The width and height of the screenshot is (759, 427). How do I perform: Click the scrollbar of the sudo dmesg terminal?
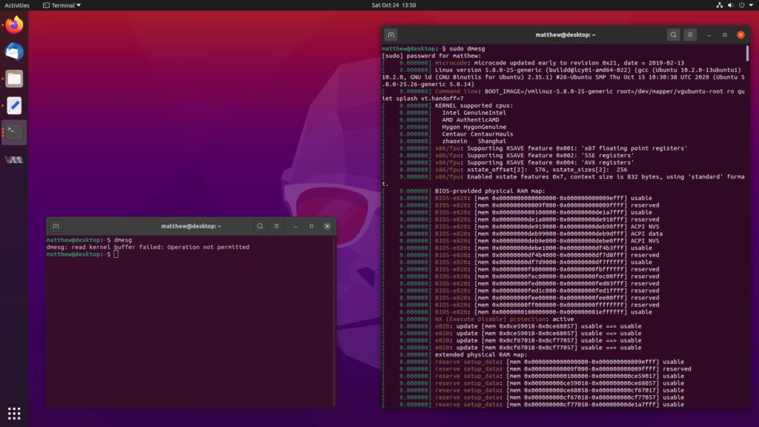pyautogui.click(x=746, y=53)
